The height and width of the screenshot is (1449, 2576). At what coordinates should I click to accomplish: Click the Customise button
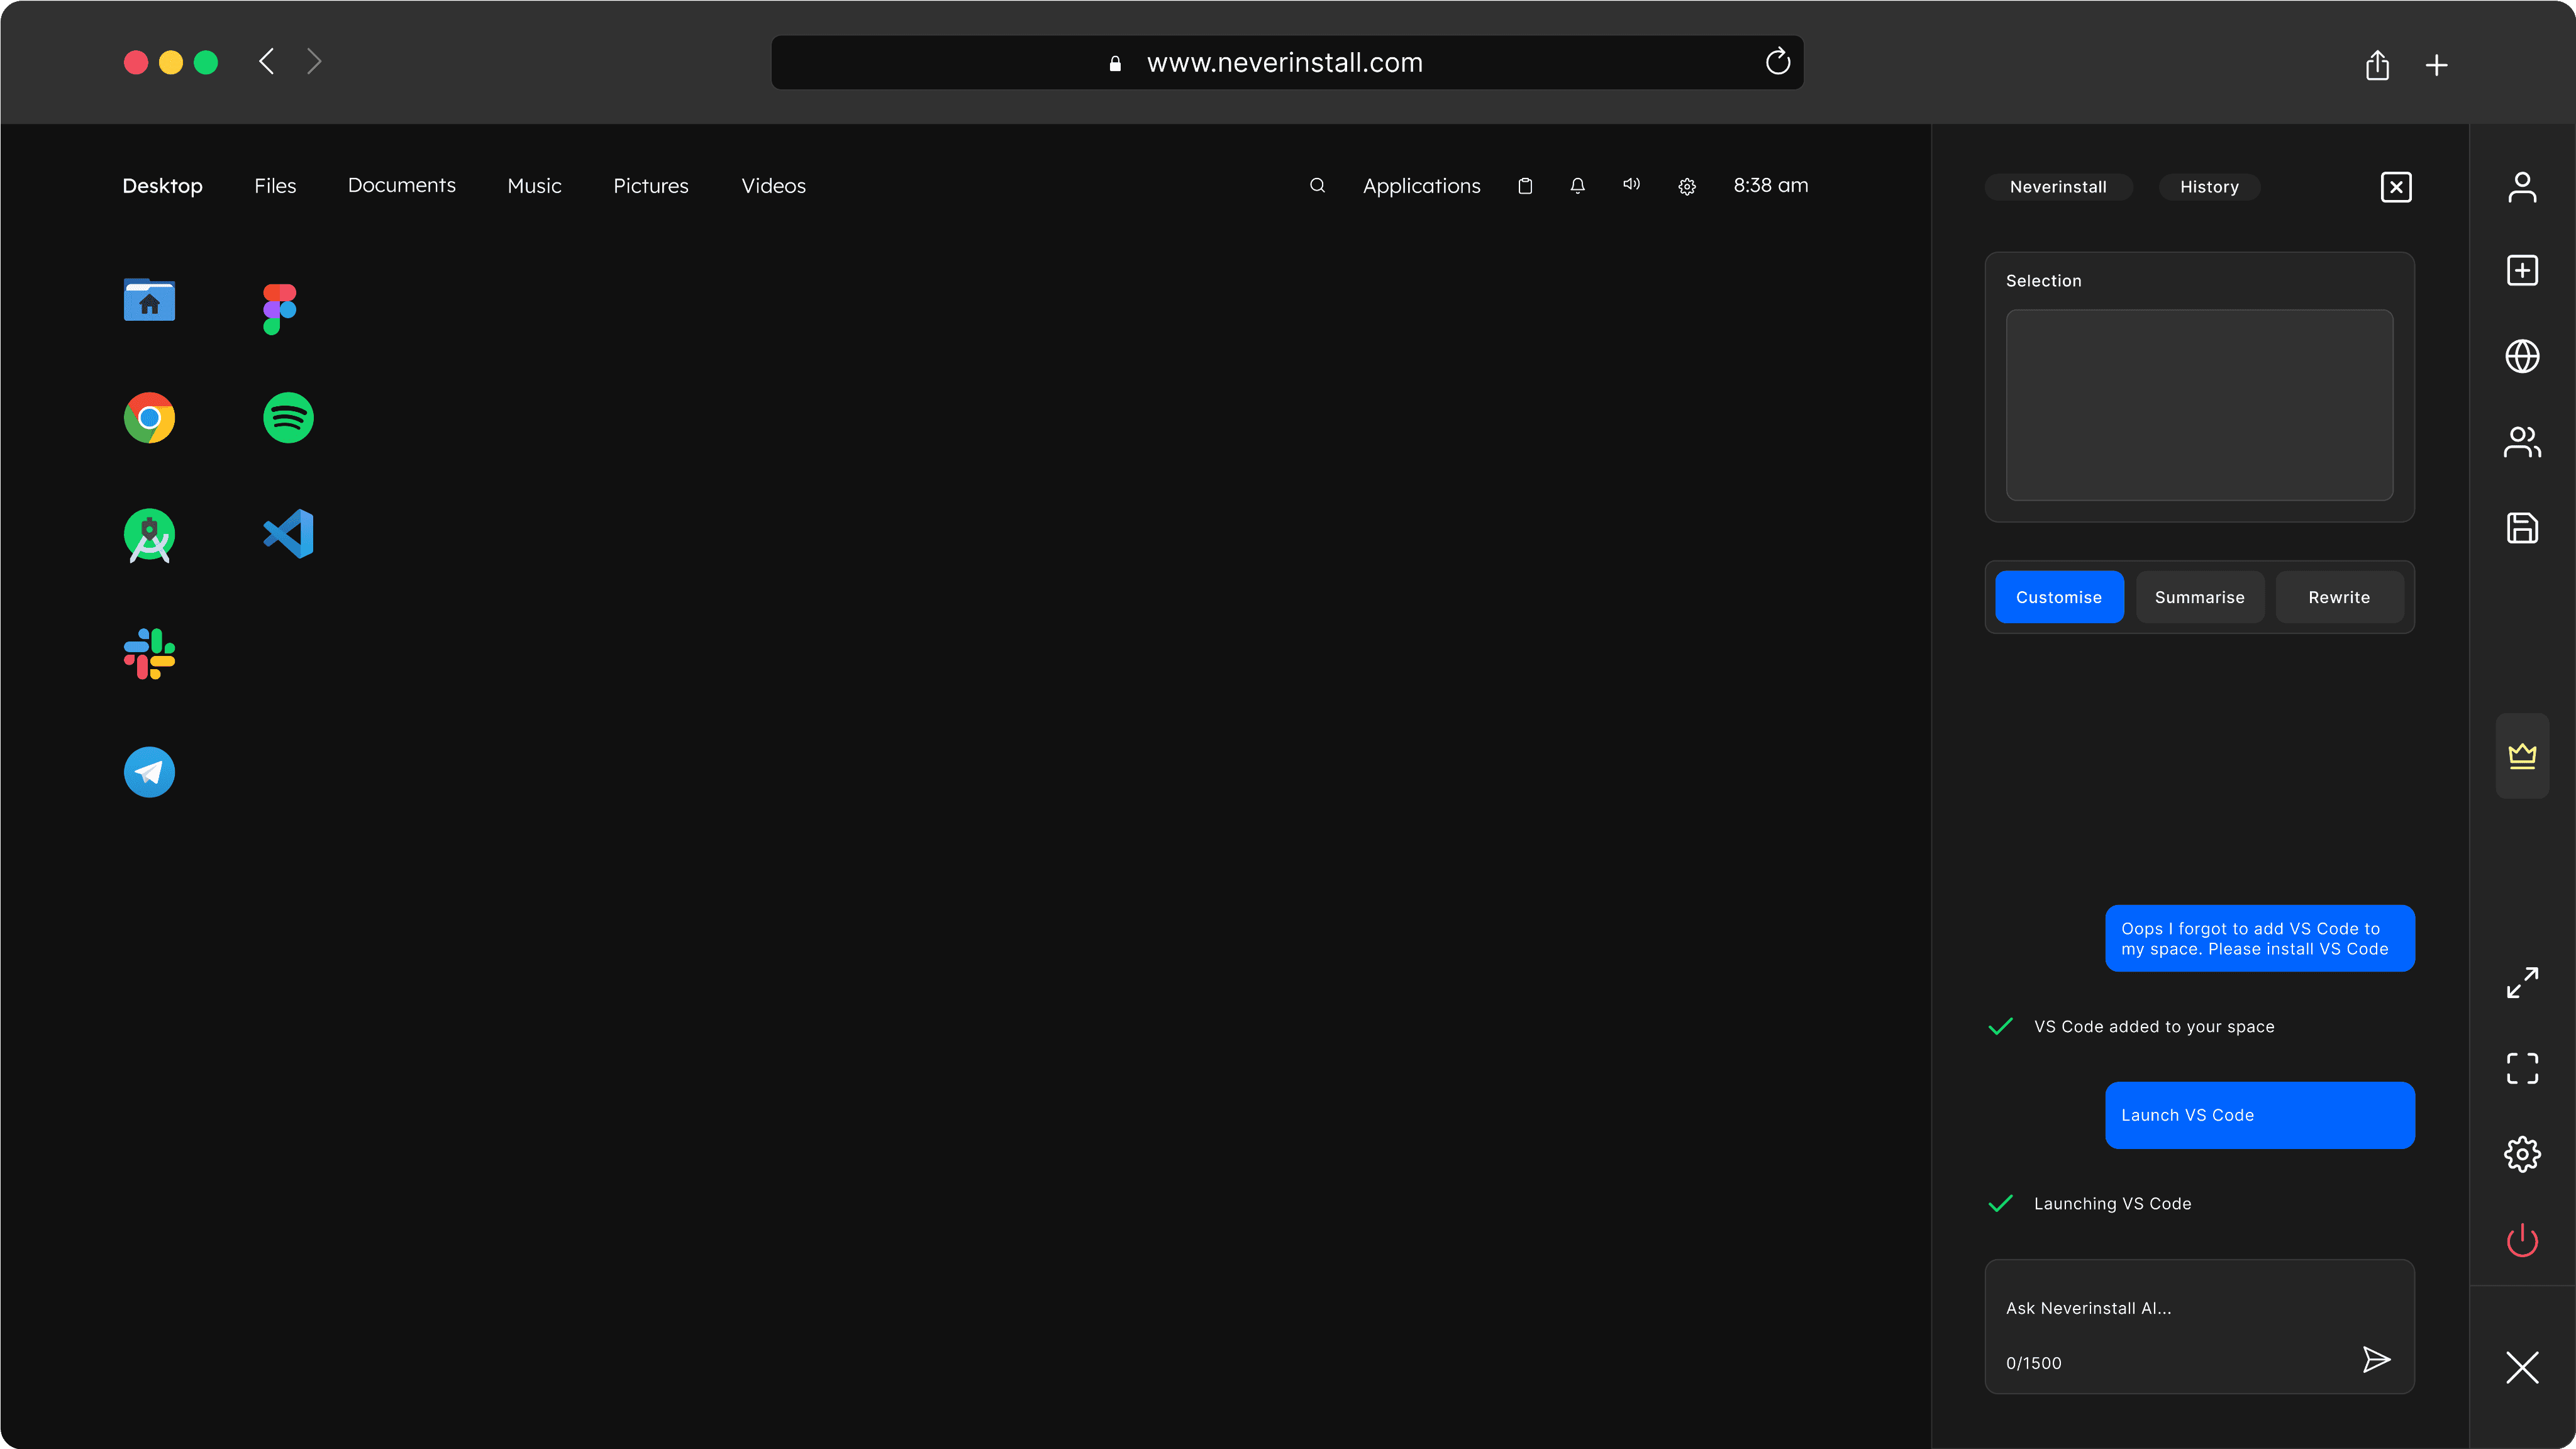2059,597
